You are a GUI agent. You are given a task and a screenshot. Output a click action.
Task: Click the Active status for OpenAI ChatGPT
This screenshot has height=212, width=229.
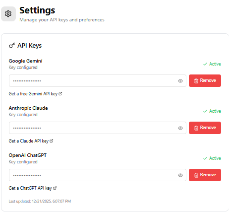212,158
